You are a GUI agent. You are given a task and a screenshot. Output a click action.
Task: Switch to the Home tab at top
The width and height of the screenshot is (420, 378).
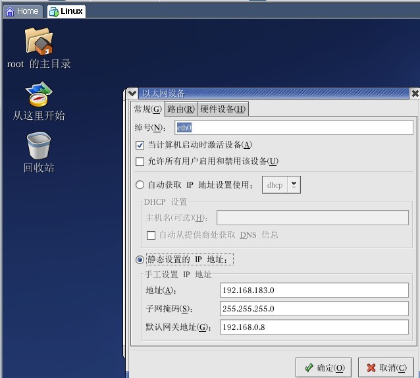click(x=22, y=11)
